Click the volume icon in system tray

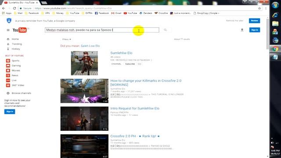click(272, 143)
